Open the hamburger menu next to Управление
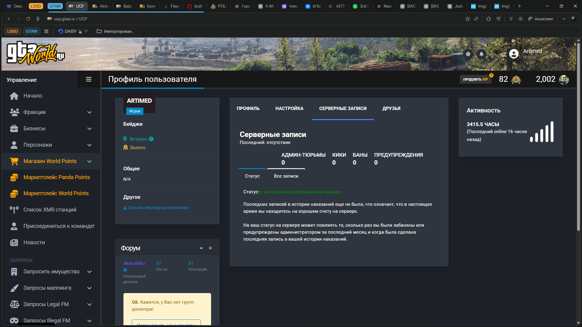582x327 pixels. pos(89,79)
